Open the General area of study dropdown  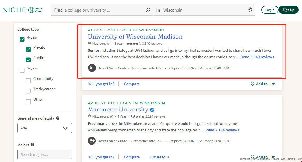44,128
